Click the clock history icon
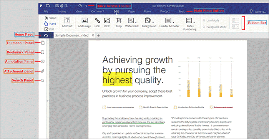 (80, 6)
